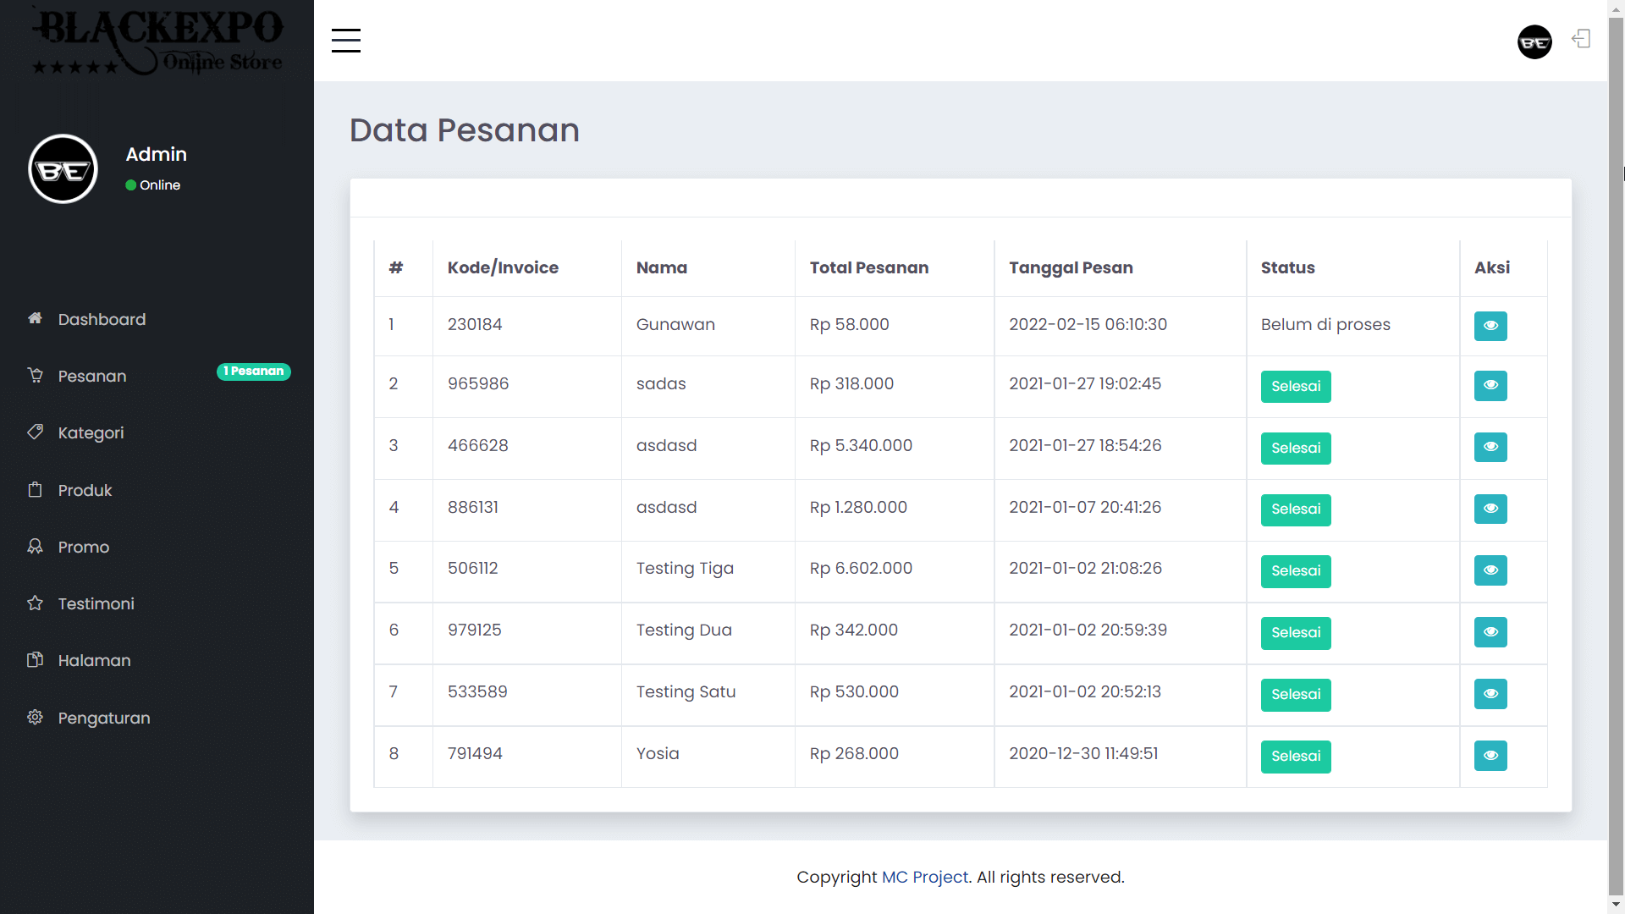View details of Gunawan's order
Viewport: 1625px width, 914px height.
(1490, 326)
